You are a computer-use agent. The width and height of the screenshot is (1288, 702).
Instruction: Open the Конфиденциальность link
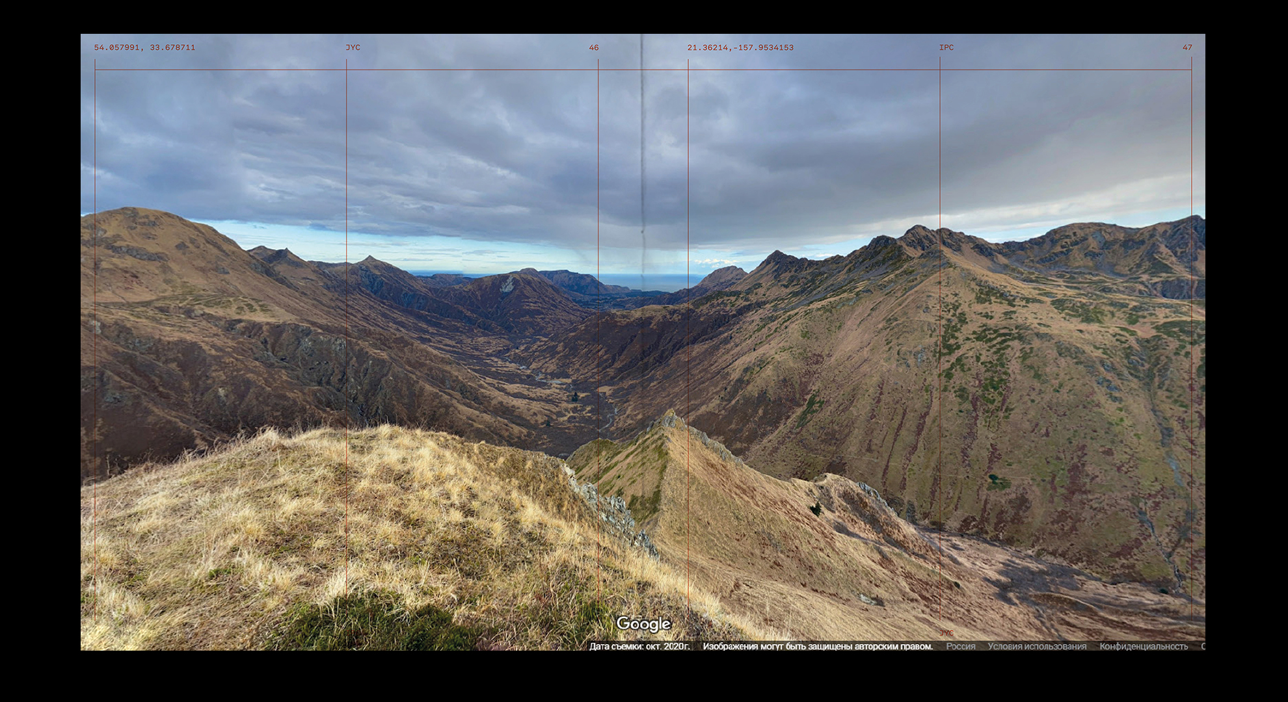pyautogui.click(x=1143, y=646)
